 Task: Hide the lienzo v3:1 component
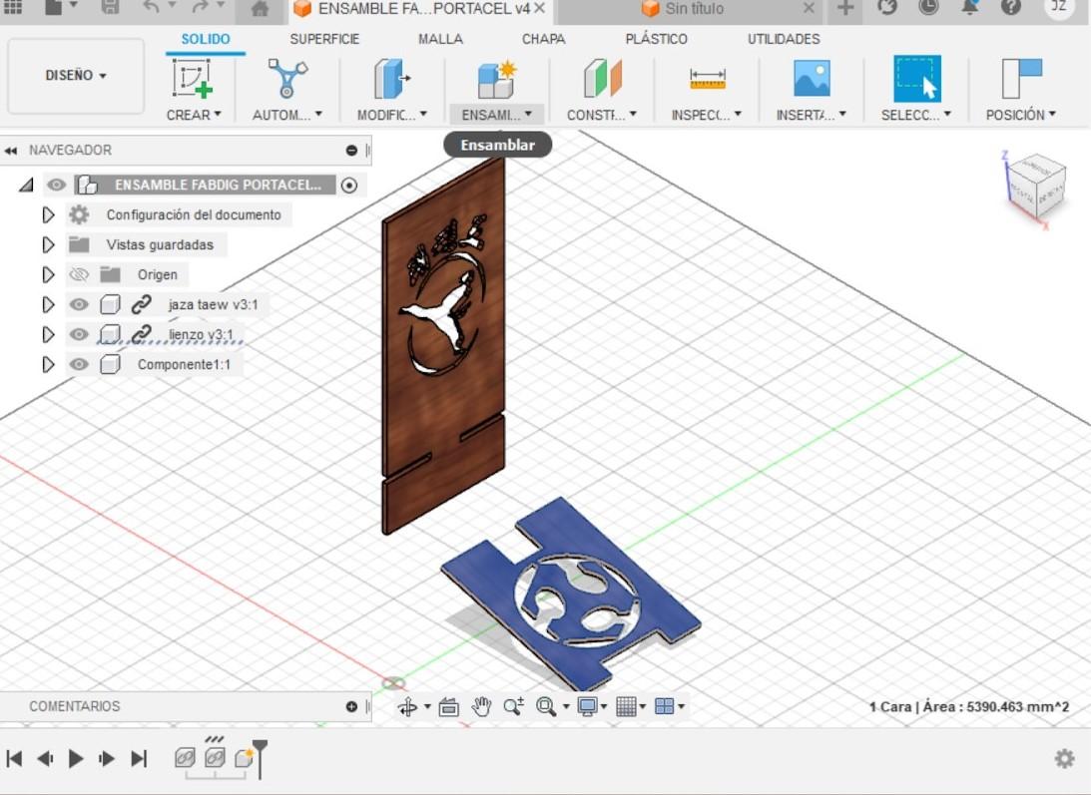click(x=79, y=334)
